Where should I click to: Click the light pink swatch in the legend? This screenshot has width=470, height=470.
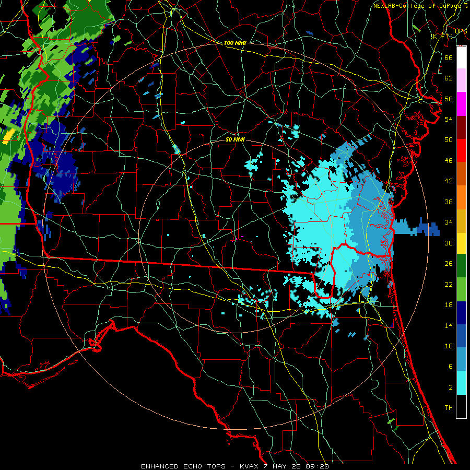(x=461, y=80)
